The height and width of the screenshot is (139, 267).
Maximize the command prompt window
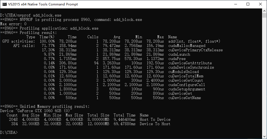[x=248, y=4]
